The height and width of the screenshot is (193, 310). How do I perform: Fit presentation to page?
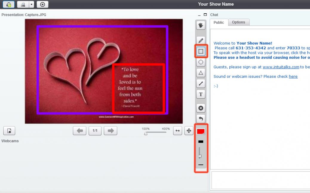(189, 131)
